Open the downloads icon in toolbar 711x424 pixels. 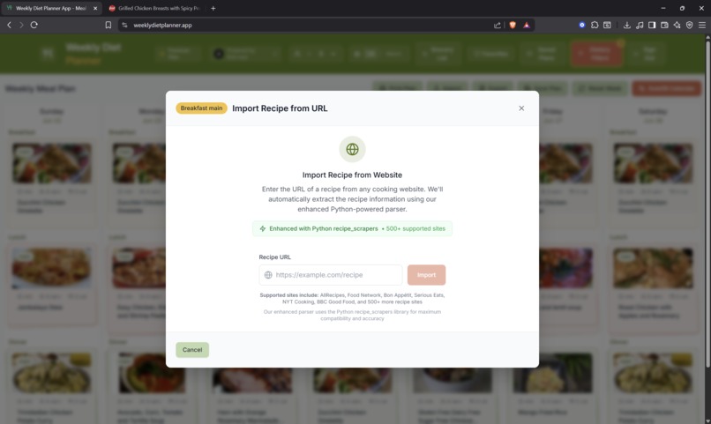tap(626, 25)
